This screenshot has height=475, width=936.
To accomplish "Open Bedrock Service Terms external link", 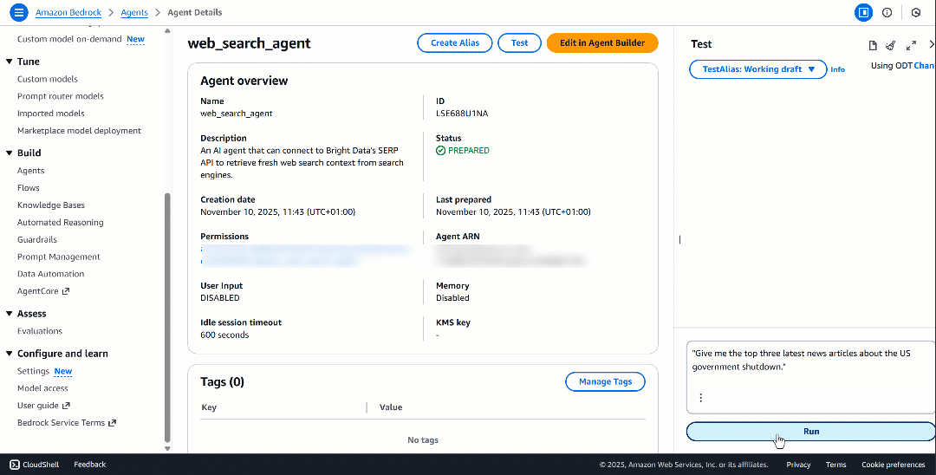I will (x=66, y=422).
